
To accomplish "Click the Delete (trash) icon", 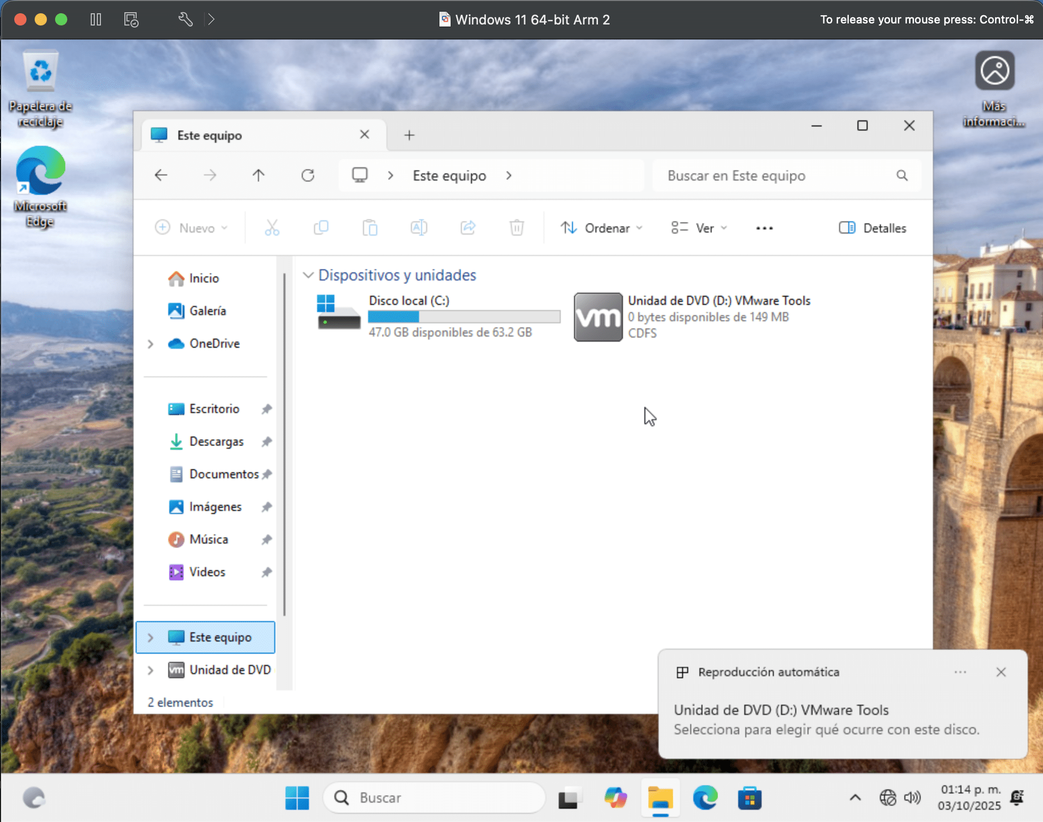I will pos(516,227).
